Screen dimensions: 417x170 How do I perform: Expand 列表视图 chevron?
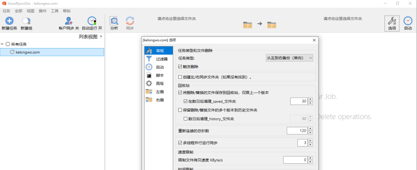click(101, 36)
